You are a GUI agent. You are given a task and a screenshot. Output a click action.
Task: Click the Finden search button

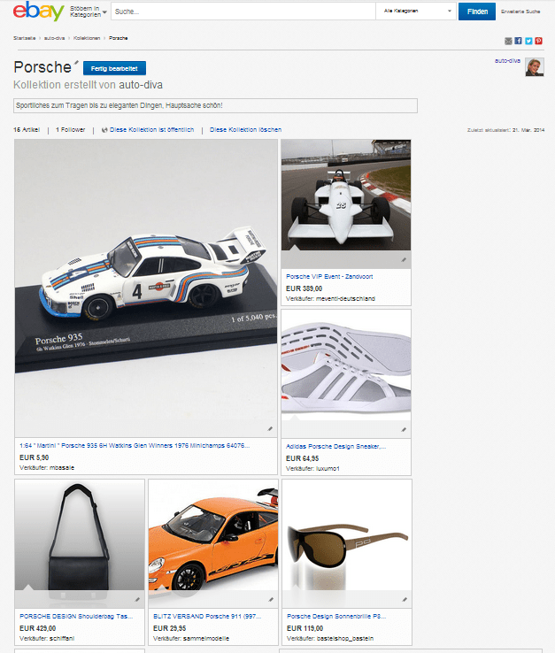477,12
